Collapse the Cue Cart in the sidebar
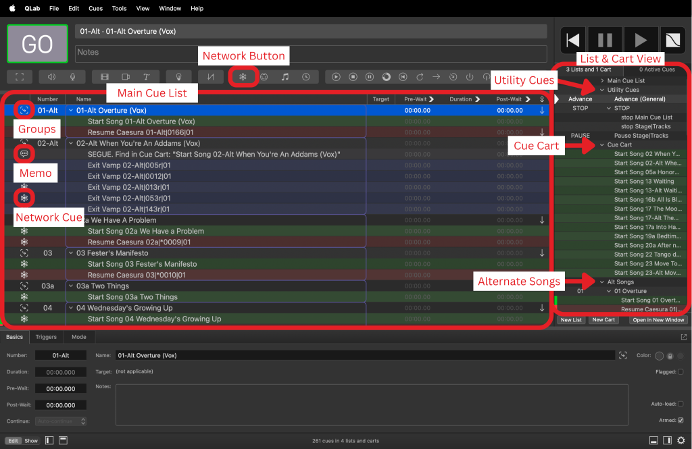 click(x=602, y=144)
